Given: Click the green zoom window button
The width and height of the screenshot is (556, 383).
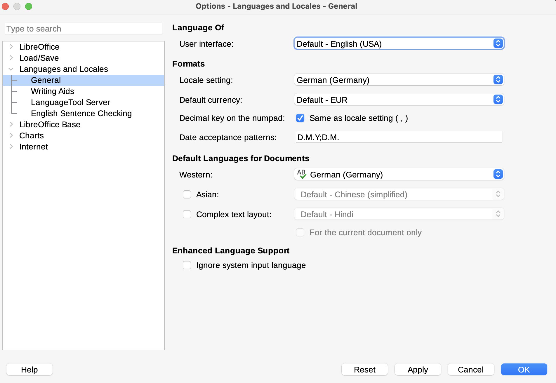Looking at the screenshot, I should 29,6.
